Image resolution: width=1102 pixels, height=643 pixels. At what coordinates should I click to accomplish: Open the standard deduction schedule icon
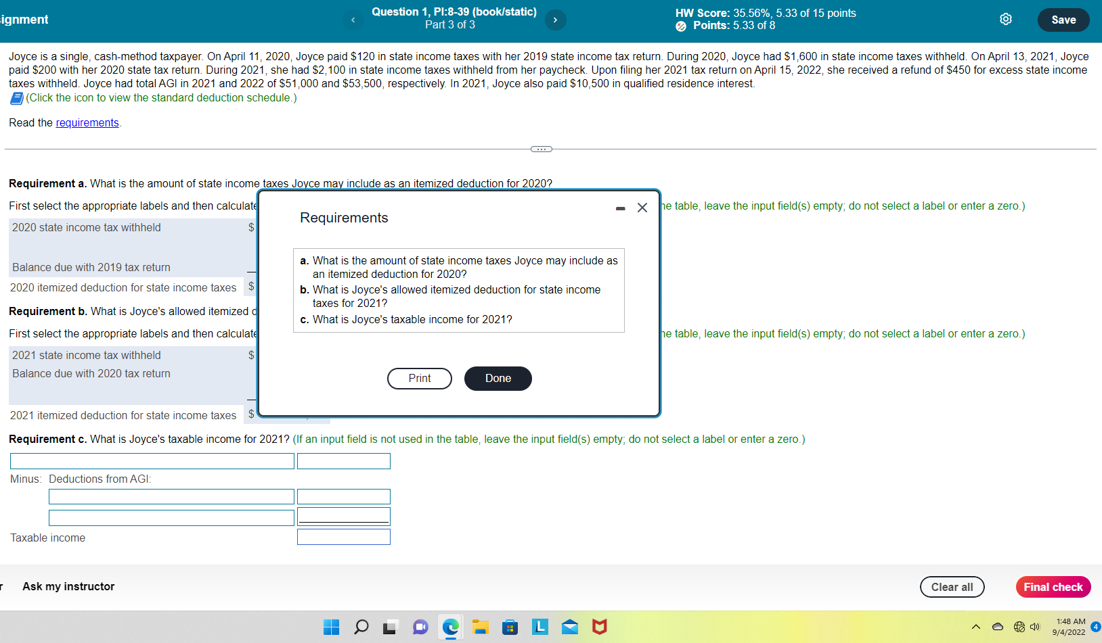16,98
